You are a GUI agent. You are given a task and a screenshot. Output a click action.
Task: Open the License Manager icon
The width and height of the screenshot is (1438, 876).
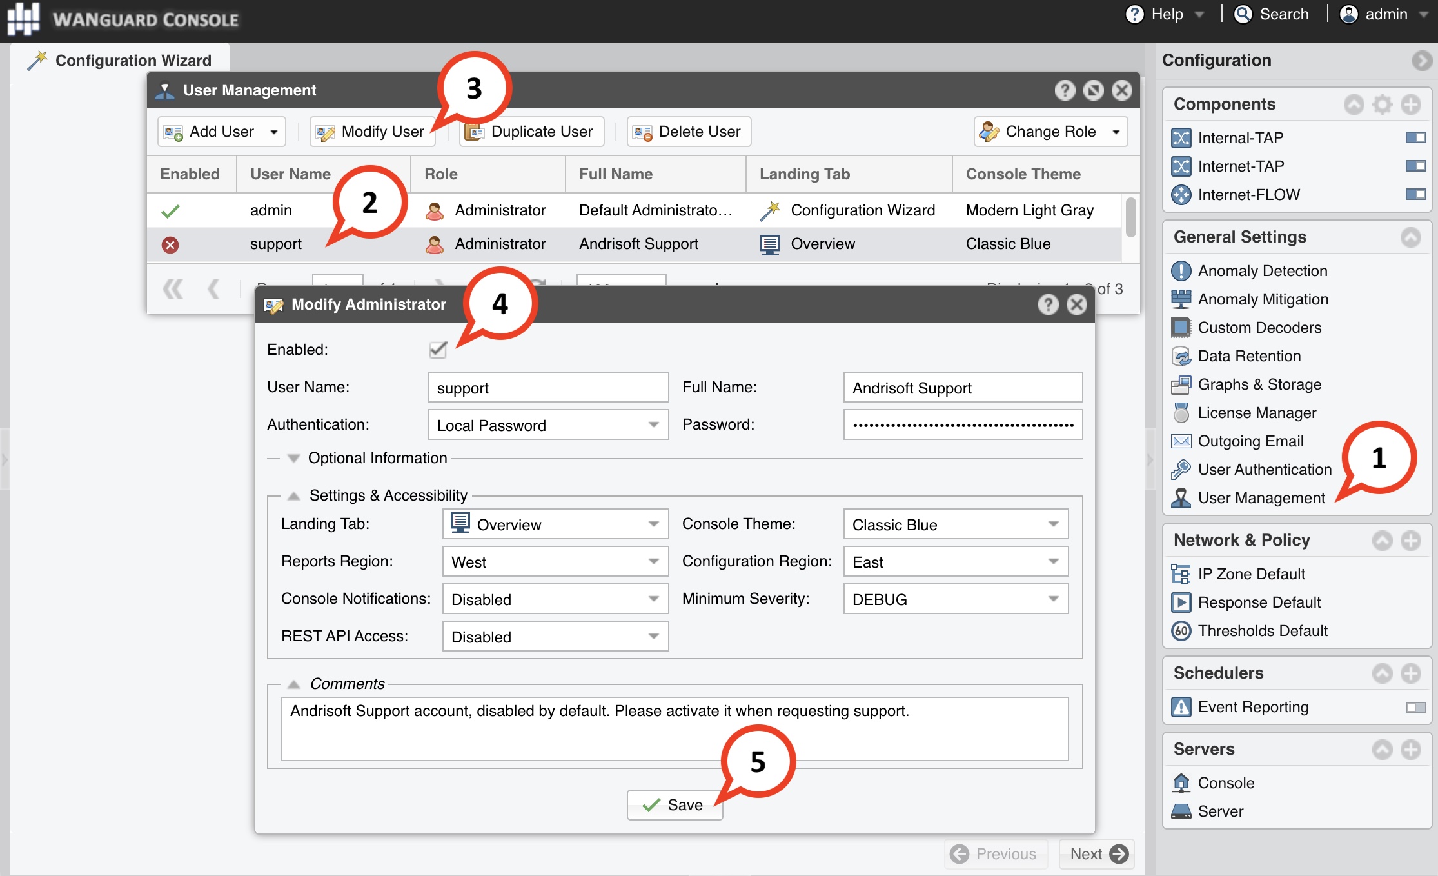(1181, 413)
